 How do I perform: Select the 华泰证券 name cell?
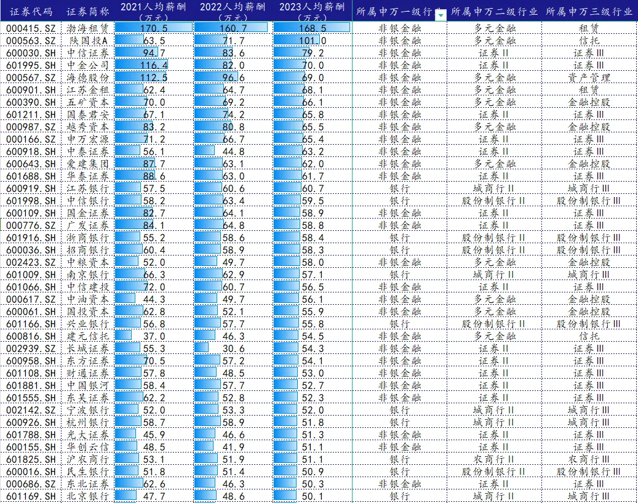point(88,176)
